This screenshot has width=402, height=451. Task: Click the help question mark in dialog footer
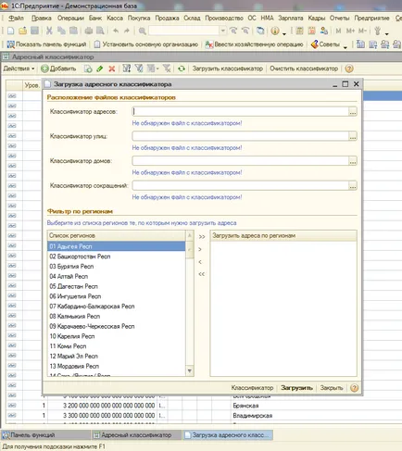355,388
